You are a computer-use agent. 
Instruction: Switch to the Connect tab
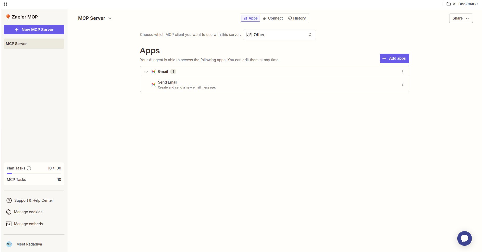click(x=273, y=18)
